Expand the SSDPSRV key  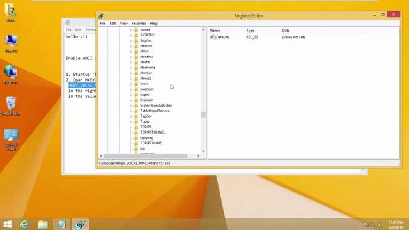(x=131, y=35)
